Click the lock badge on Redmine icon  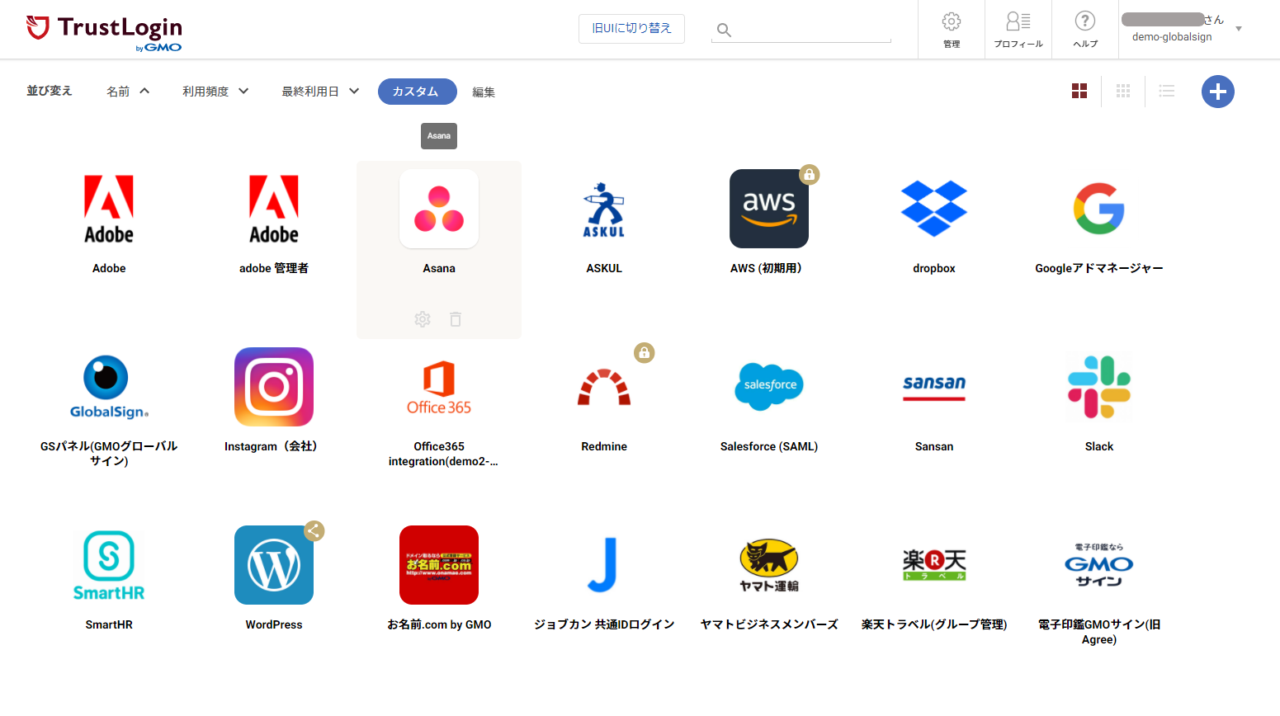645,352
